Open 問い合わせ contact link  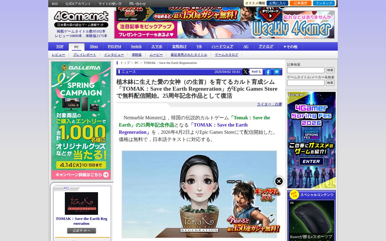coord(138,4)
